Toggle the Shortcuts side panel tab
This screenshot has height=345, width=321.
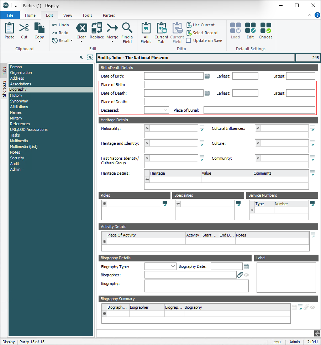coord(4,89)
